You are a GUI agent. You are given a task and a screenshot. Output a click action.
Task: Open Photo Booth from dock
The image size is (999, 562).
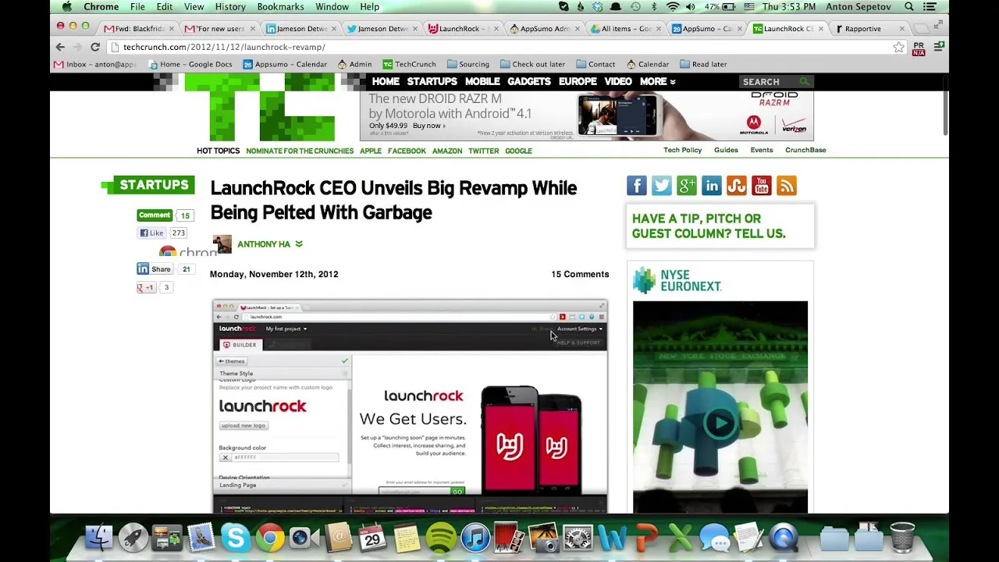(x=509, y=538)
